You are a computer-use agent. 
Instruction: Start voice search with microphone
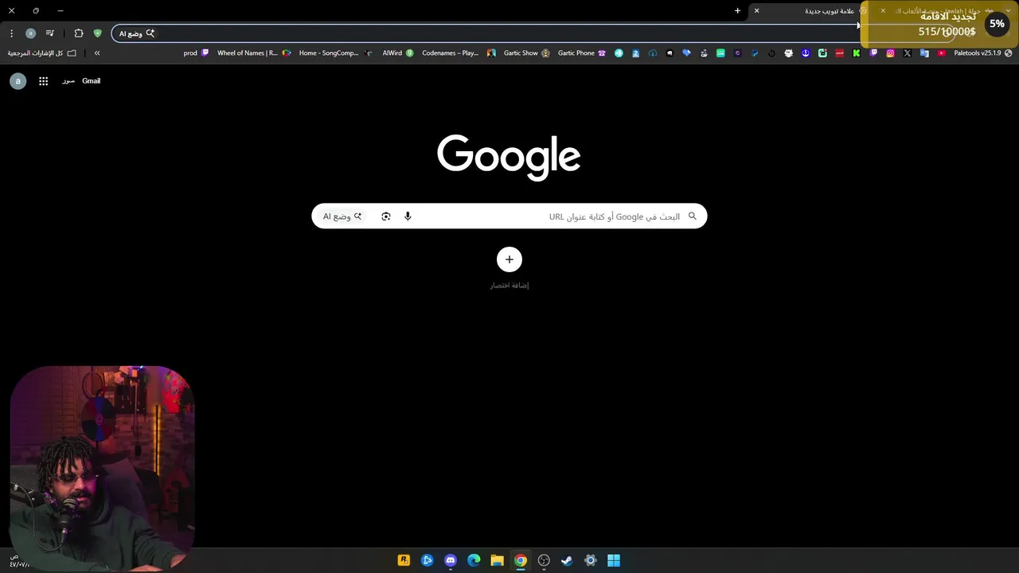click(x=408, y=216)
